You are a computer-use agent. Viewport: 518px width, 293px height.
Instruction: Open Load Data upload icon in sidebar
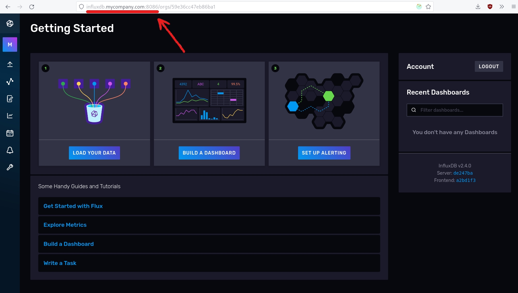point(10,64)
